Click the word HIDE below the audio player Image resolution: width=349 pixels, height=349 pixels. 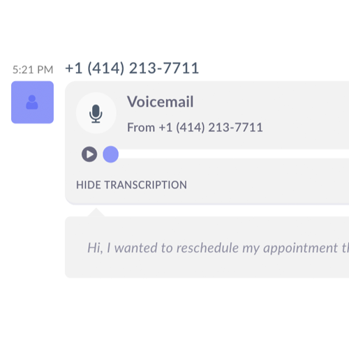tap(89, 185)
